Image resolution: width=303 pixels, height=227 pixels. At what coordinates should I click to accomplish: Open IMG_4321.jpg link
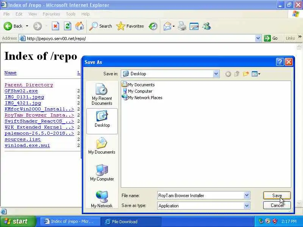point(23,103)
